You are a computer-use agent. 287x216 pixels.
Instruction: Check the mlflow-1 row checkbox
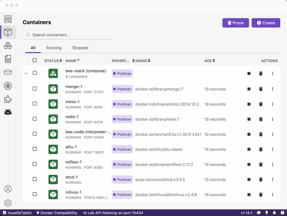[x=34, y=164]
